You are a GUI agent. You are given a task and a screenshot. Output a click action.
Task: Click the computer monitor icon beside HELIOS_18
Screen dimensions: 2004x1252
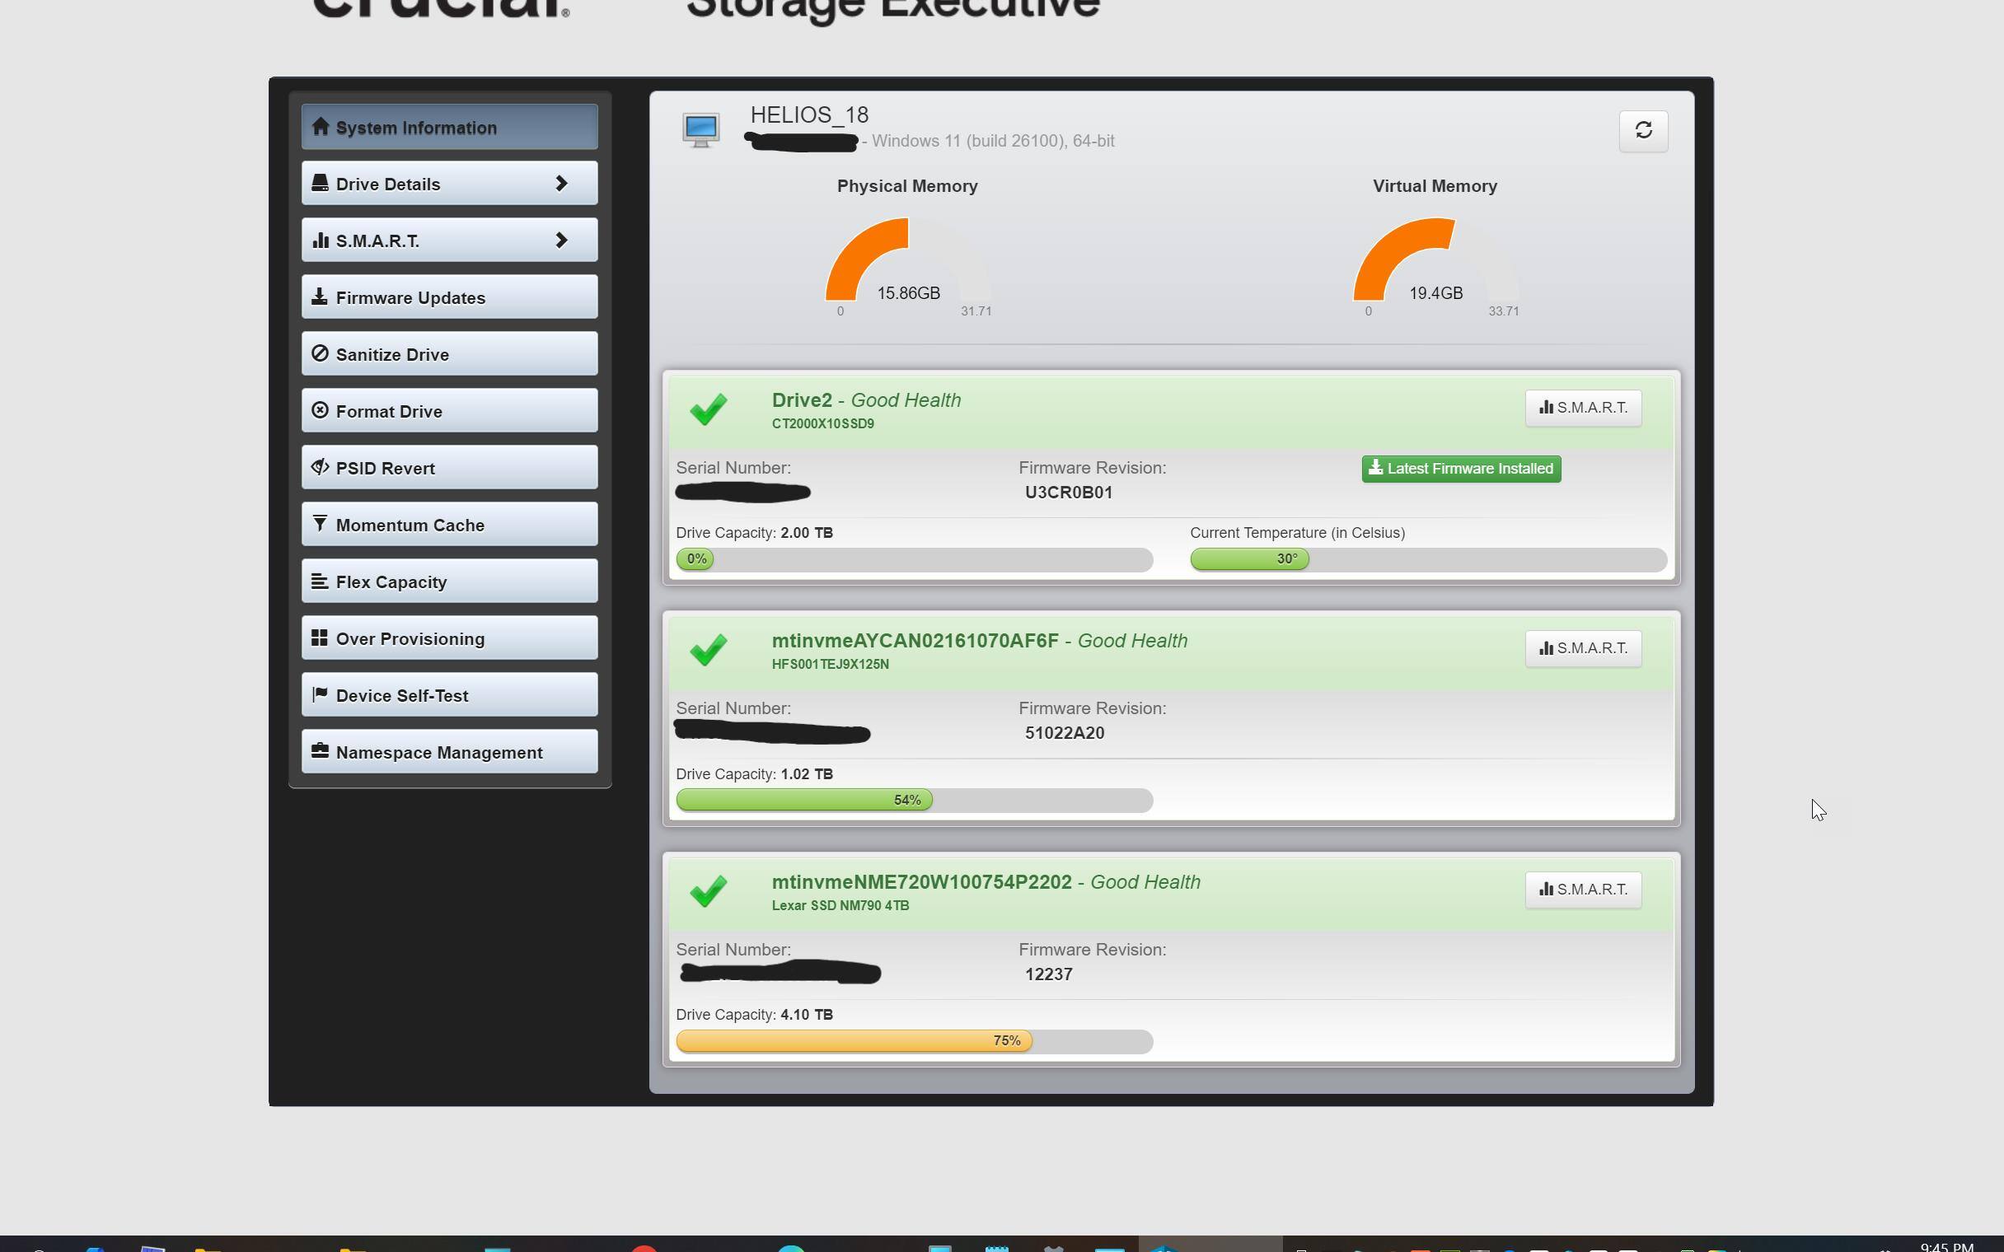[x=700, y=129]
